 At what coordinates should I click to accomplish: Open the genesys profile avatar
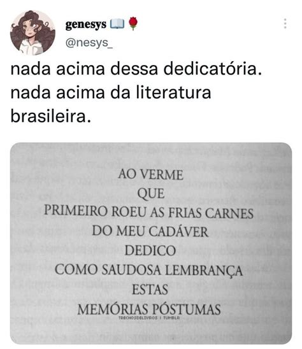pyautogui.click(x=32, y=32)
